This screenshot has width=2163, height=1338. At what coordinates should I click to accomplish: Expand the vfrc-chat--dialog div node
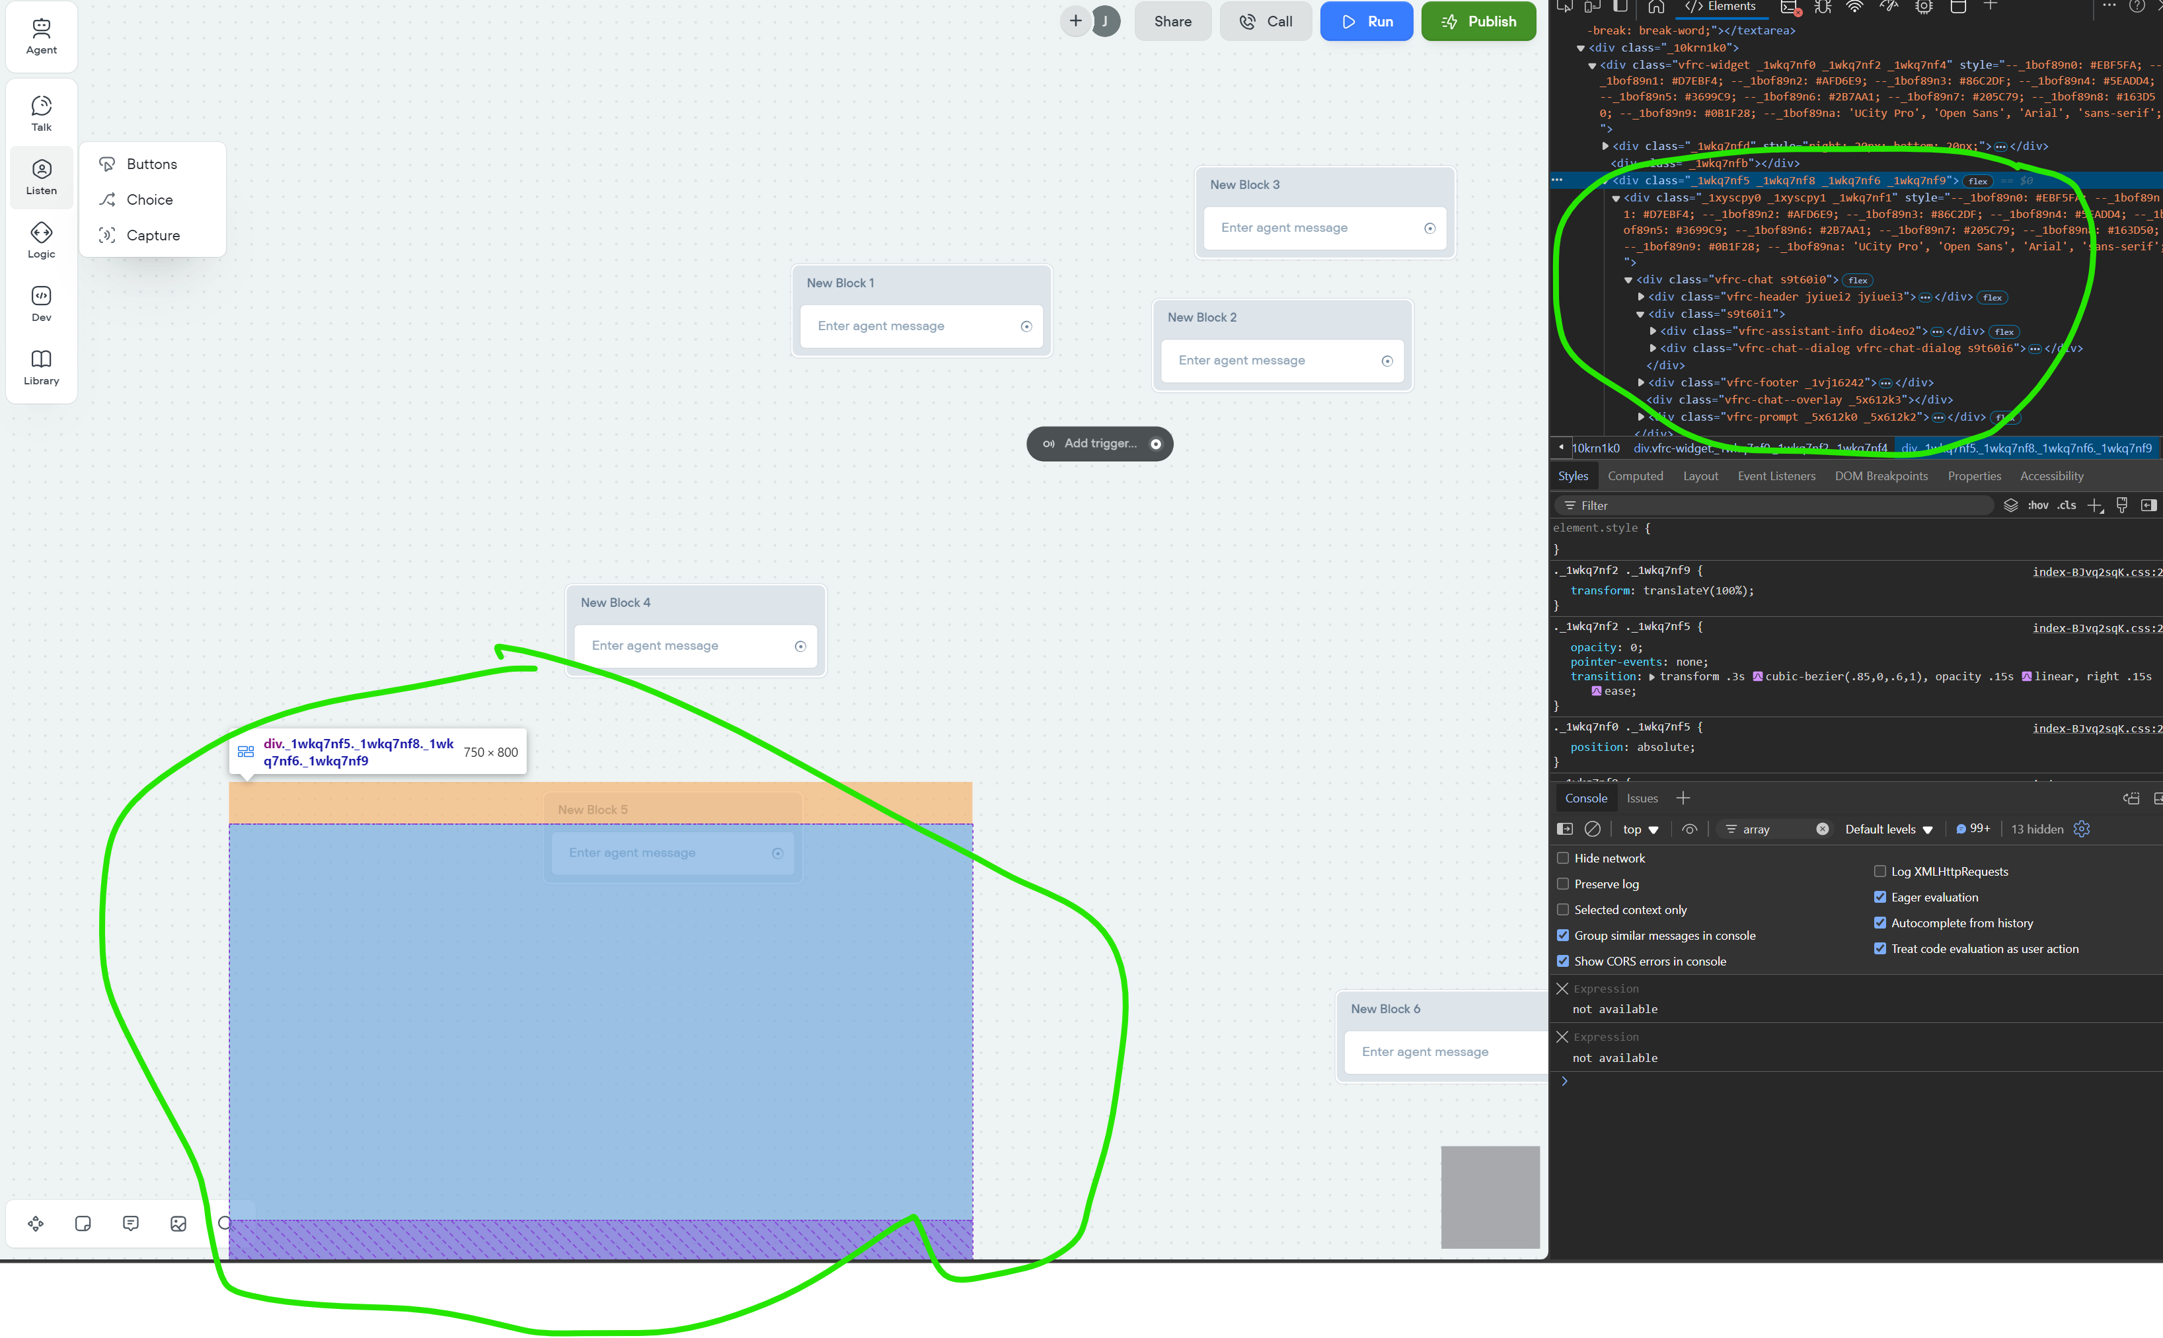[1652, 349]
